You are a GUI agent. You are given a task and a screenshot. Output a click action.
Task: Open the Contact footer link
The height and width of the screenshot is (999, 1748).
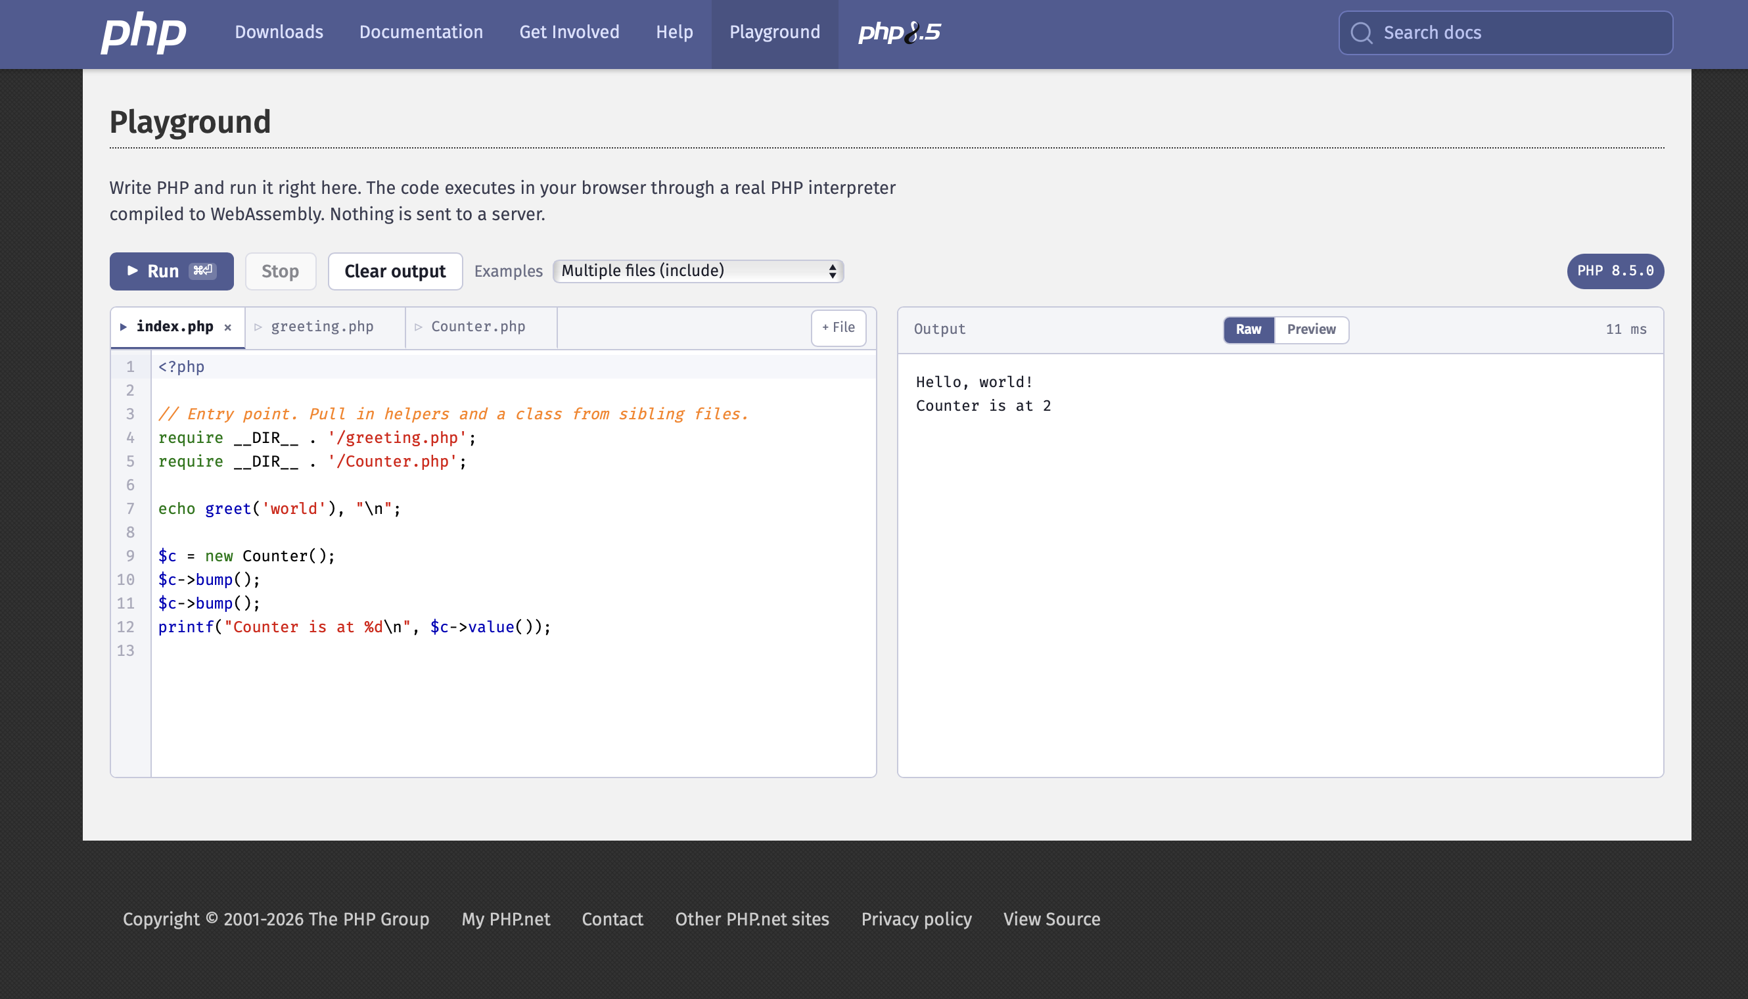[612, 919]
